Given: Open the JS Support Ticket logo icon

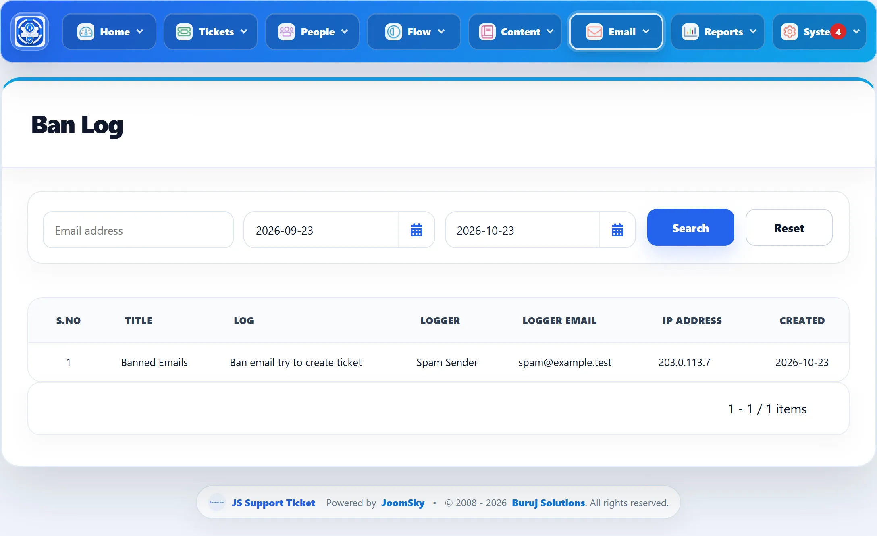Looking at the screenshot, I should 30,31.
